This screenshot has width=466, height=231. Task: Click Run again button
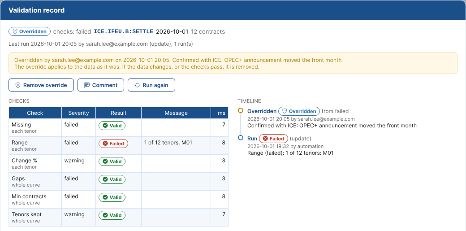pyautogui.click(x=151, y=85)
